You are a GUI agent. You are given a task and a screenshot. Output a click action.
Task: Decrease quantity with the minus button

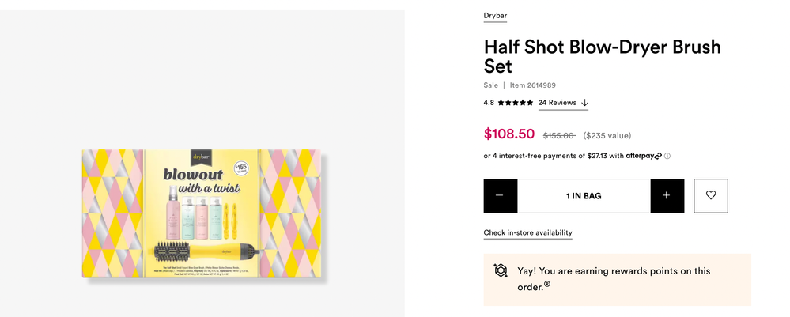[x=501, y=196]
